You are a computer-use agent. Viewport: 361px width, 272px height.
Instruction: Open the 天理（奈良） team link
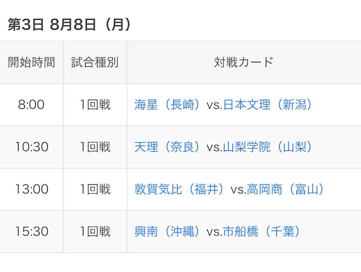click(167, 147)
